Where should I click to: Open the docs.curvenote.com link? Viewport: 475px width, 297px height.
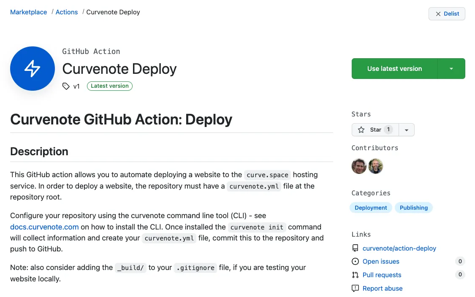pos(44,227)
